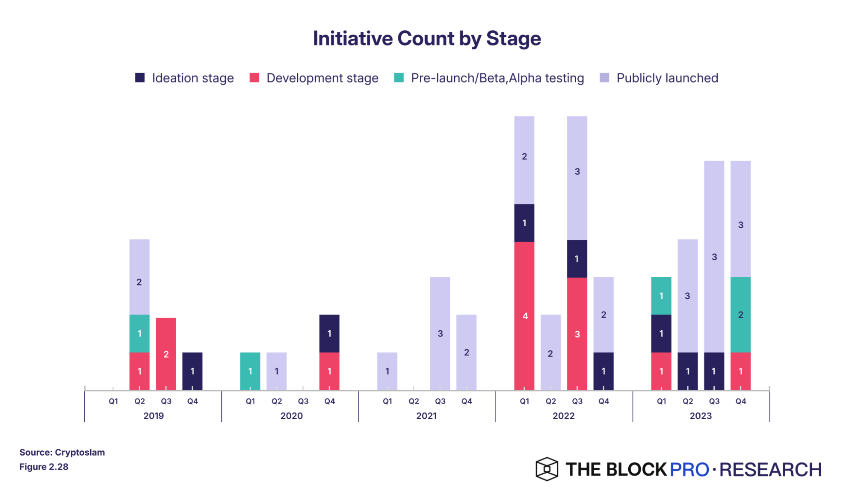Click the teal 2020 Q1 bar
This screenshot has width=855, height=503.
[x=250, y=371]
